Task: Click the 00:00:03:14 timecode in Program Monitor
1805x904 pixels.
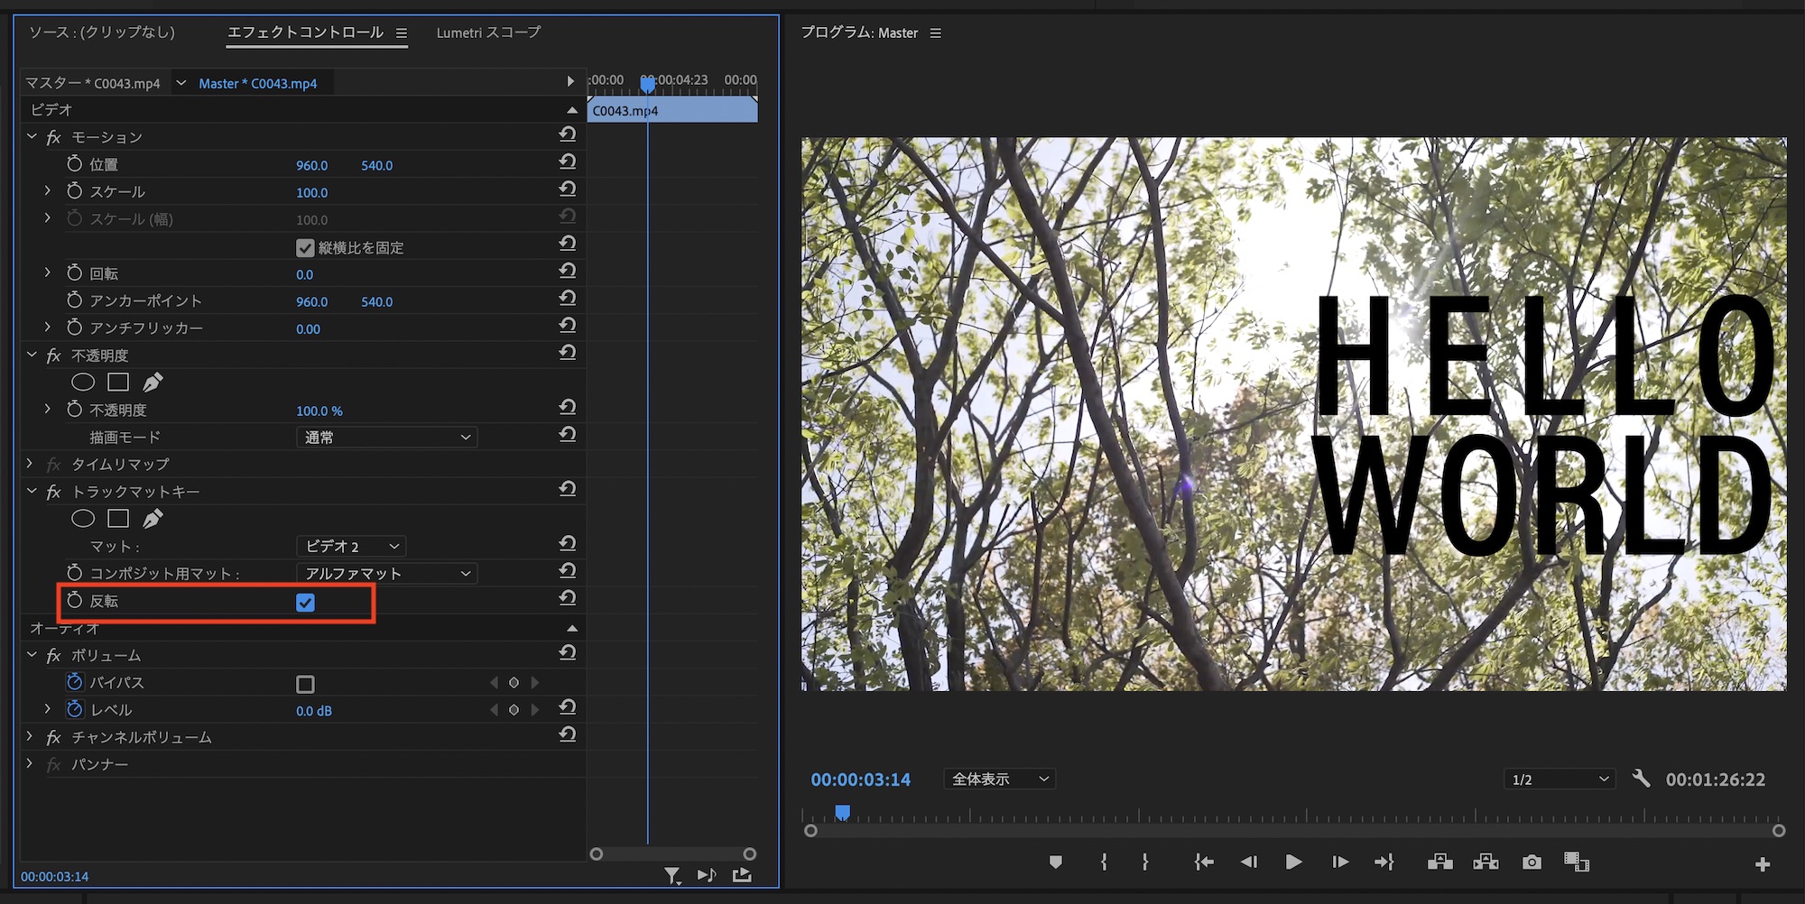Action: click(860, 779)
